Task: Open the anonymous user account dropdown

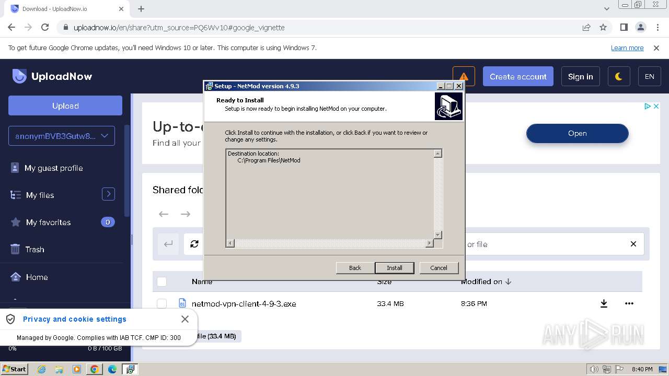Action: 62,136
